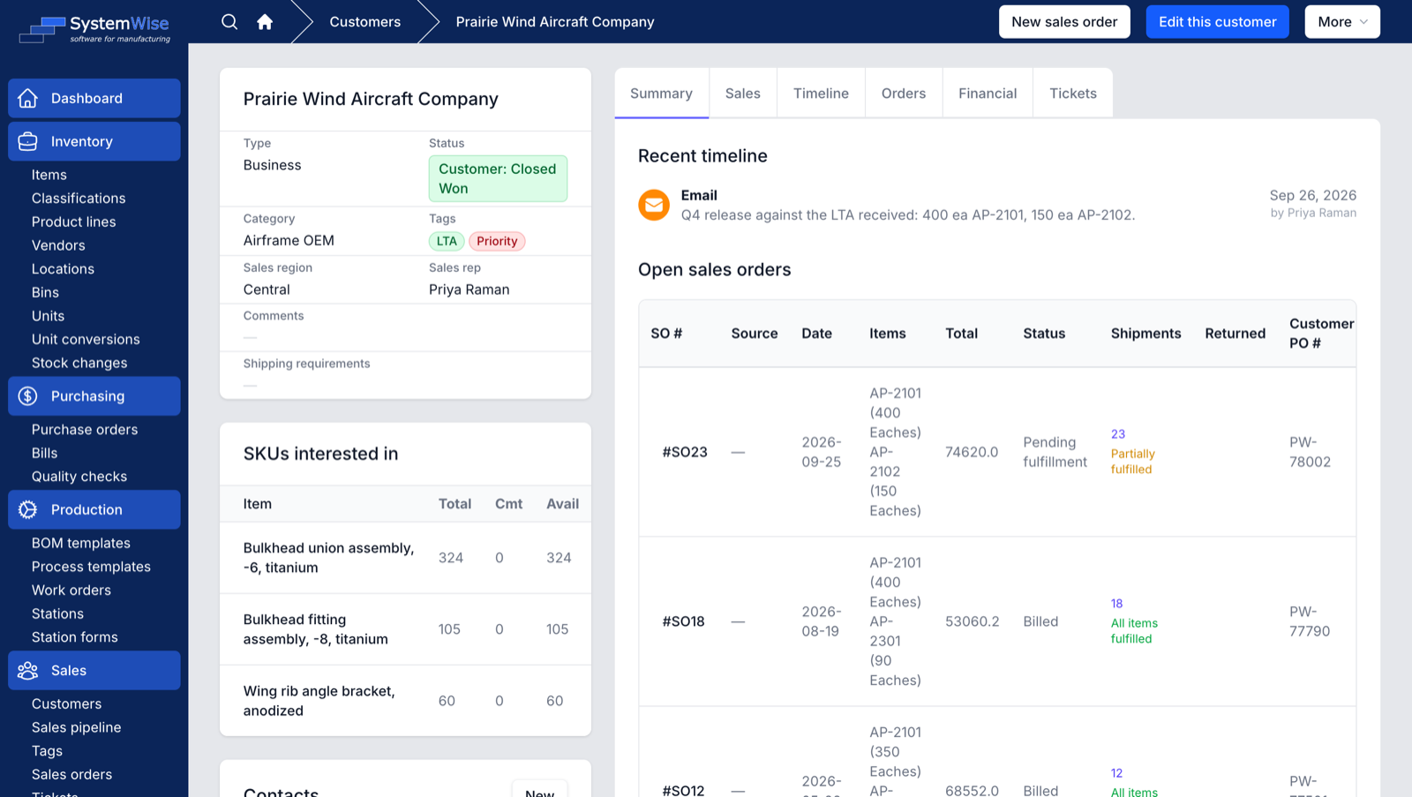The width and height of the screenshot is (1412, 797).
Task: Open Items in Inventory sidebar
Action: click(x=49, y=175)
